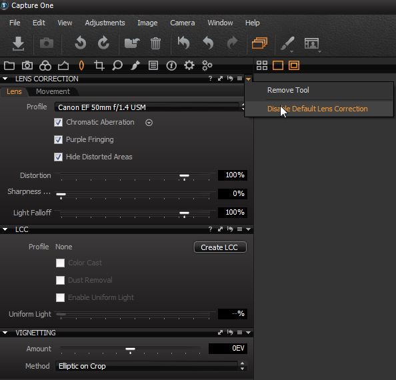Collapse the LCC panel triangle
The image size is (396, 380).
click(x=5, y=229)
